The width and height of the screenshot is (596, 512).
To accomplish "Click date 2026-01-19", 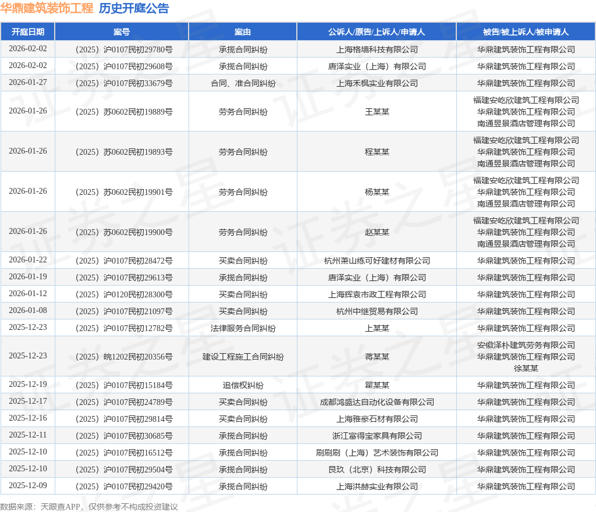I will point(28,276).
